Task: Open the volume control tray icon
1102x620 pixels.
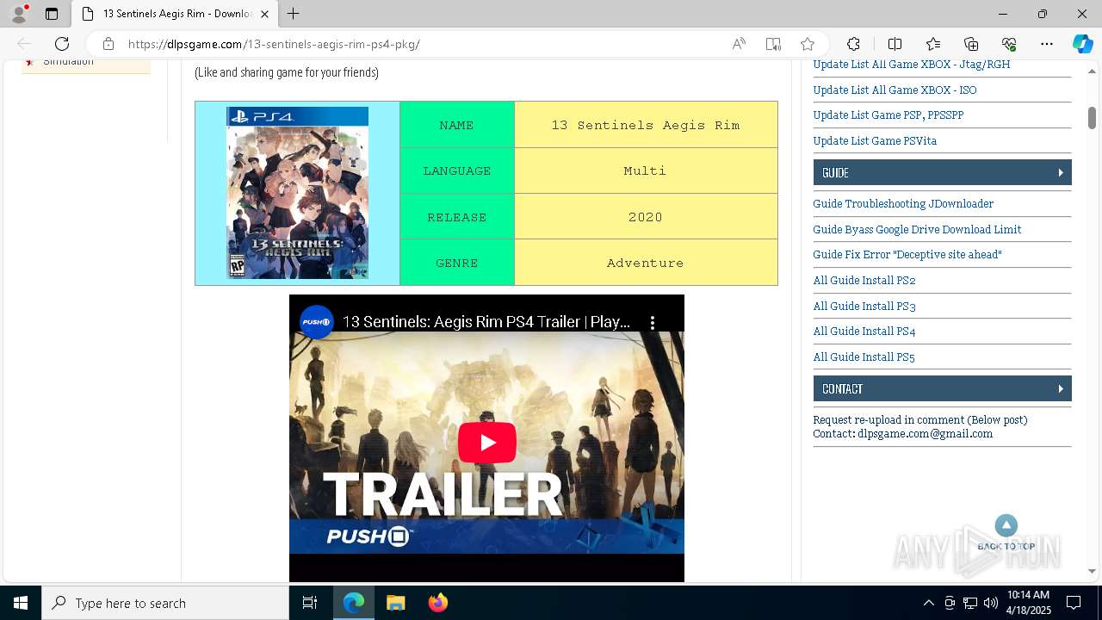Action: click(x=991, y=603)
